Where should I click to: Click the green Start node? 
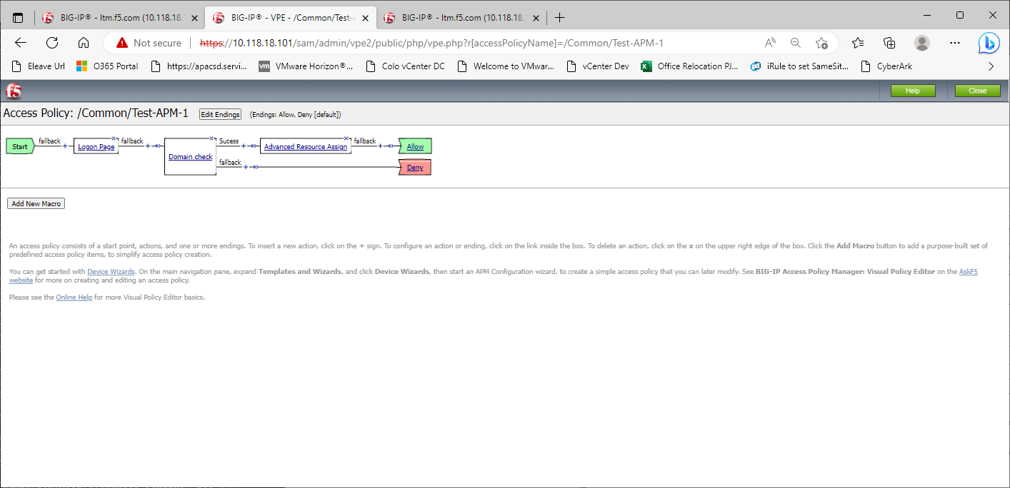coord(20,146)
